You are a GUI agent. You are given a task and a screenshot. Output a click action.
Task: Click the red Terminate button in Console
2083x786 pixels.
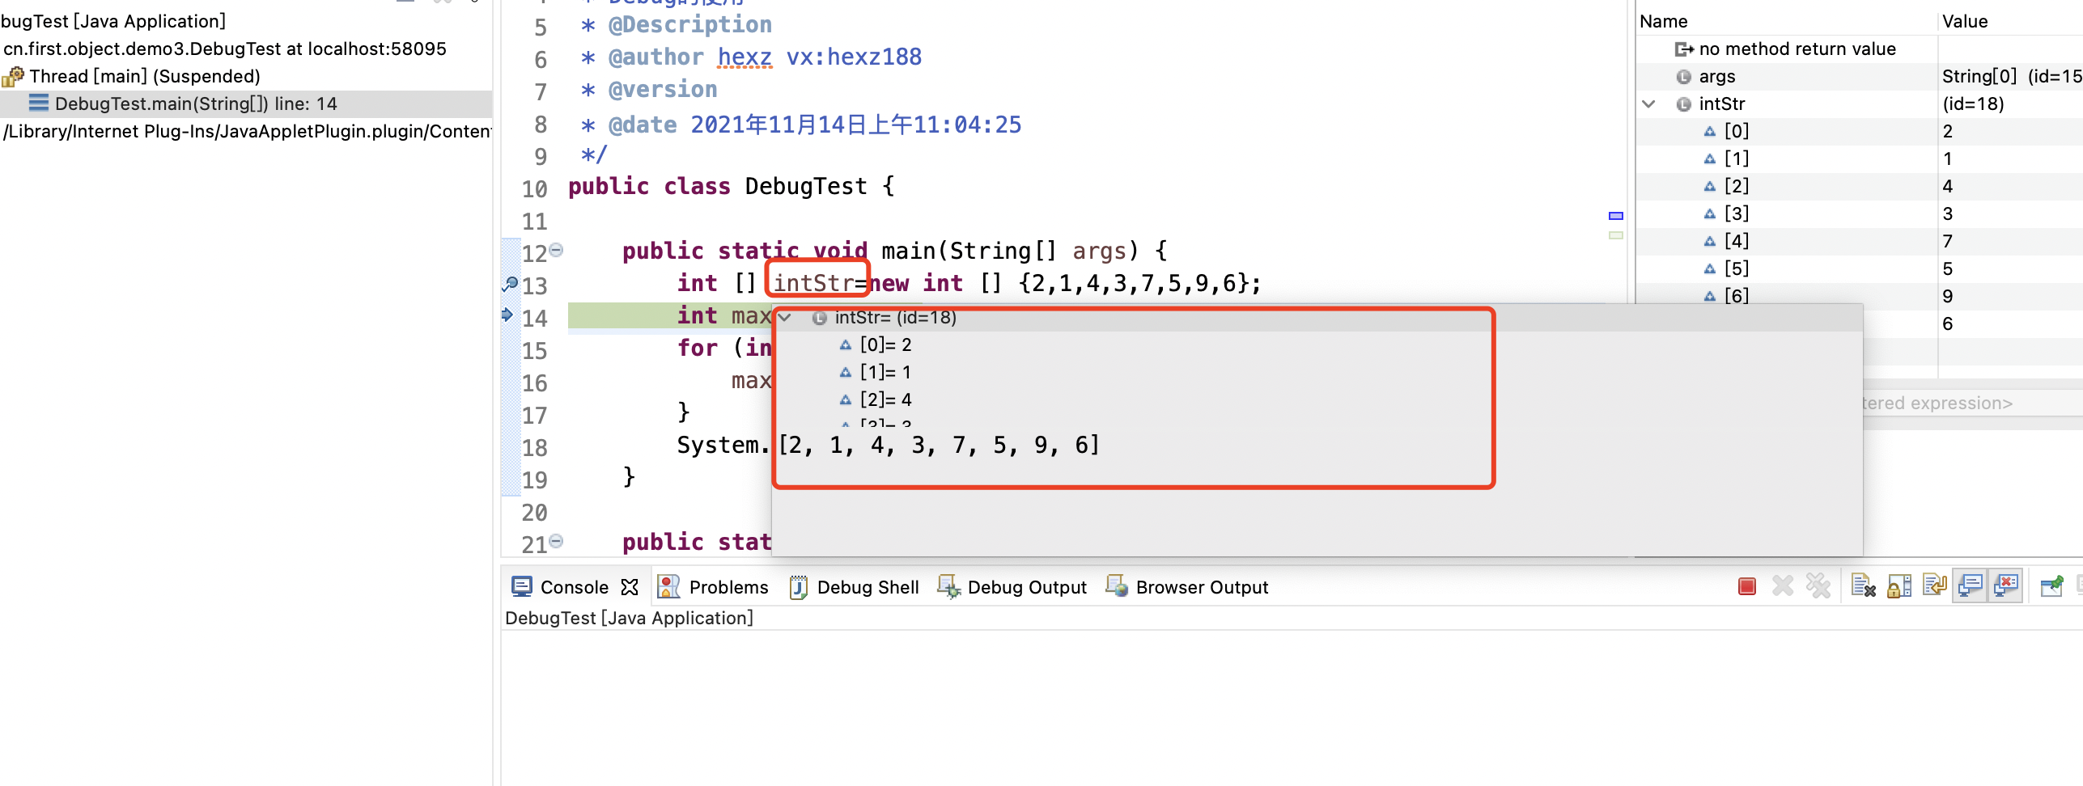[1746, 586]
